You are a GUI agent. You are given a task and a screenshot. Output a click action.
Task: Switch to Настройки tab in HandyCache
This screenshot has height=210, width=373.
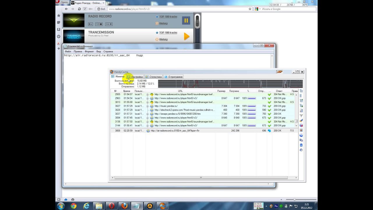point(135,77)
